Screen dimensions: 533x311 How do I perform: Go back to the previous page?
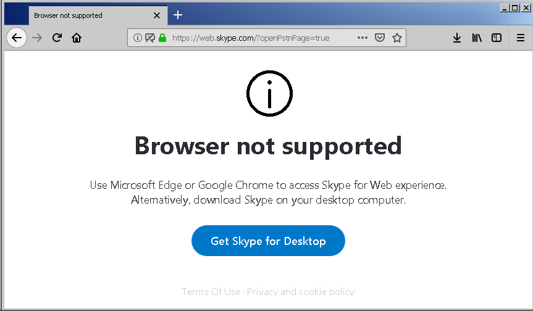click(17, 38)
